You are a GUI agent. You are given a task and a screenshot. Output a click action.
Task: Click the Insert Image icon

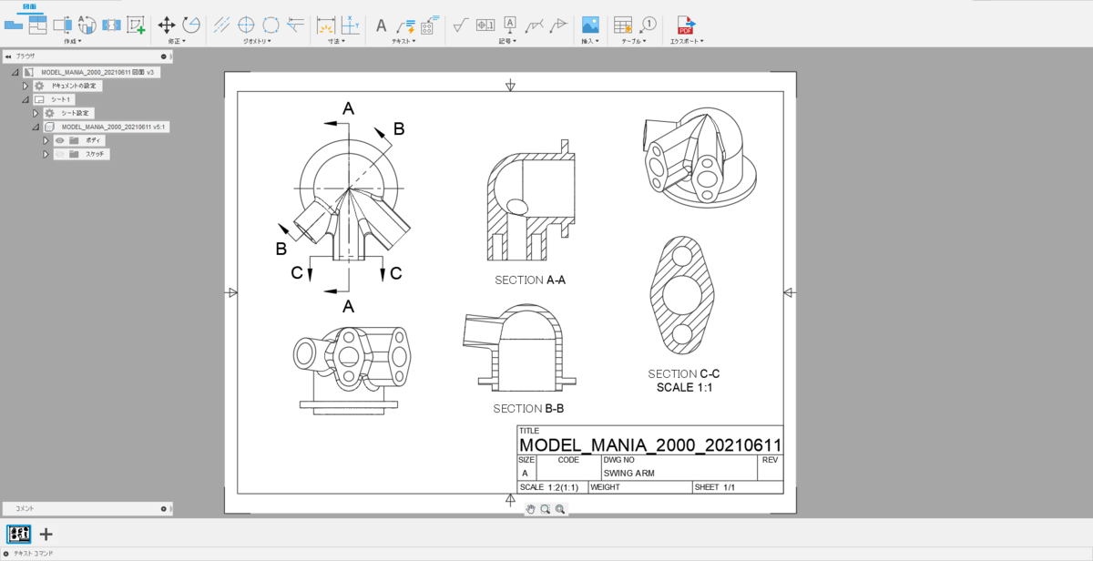(590, 25)
